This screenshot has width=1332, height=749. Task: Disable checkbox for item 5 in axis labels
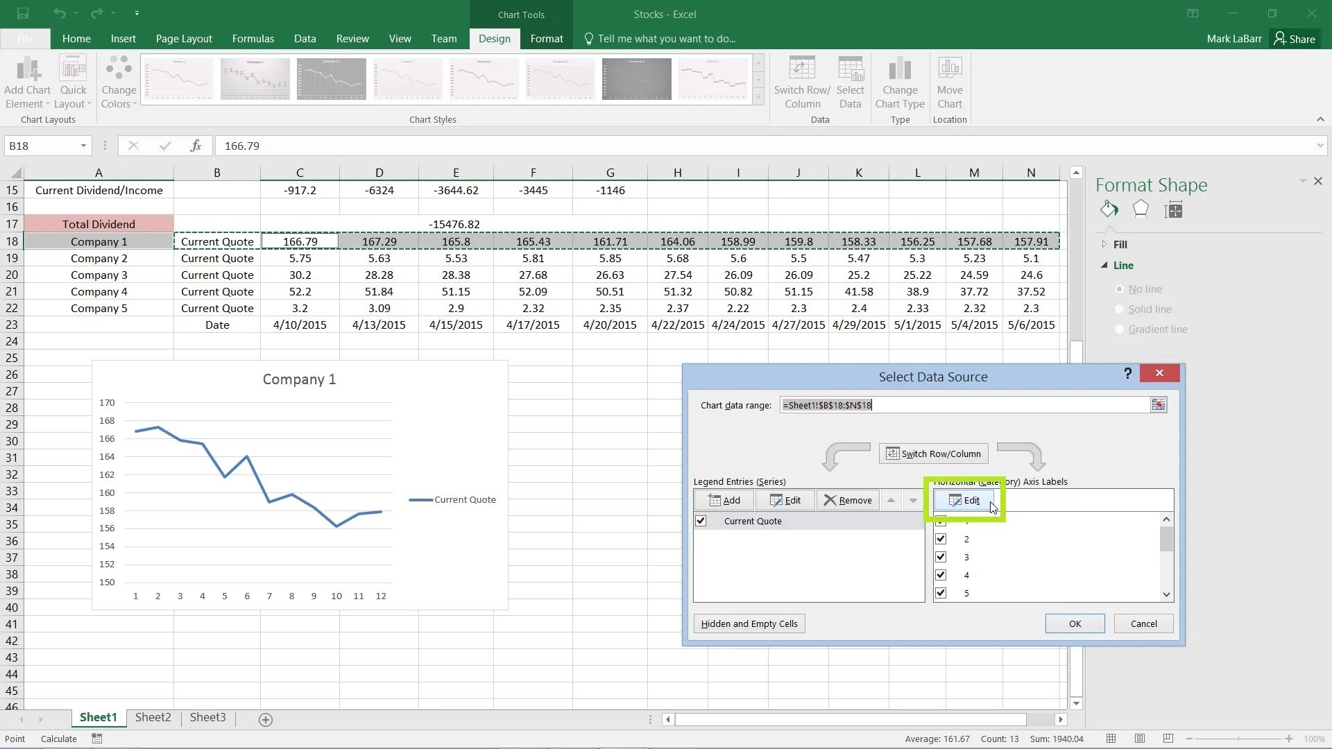[941, 593]
